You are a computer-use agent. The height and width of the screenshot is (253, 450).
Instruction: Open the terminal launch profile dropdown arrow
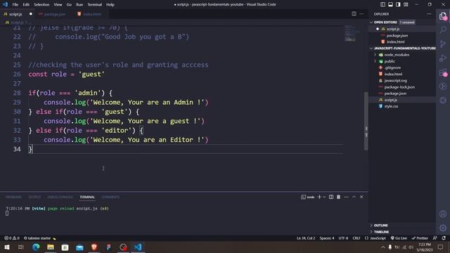click(x=324, y=197)
